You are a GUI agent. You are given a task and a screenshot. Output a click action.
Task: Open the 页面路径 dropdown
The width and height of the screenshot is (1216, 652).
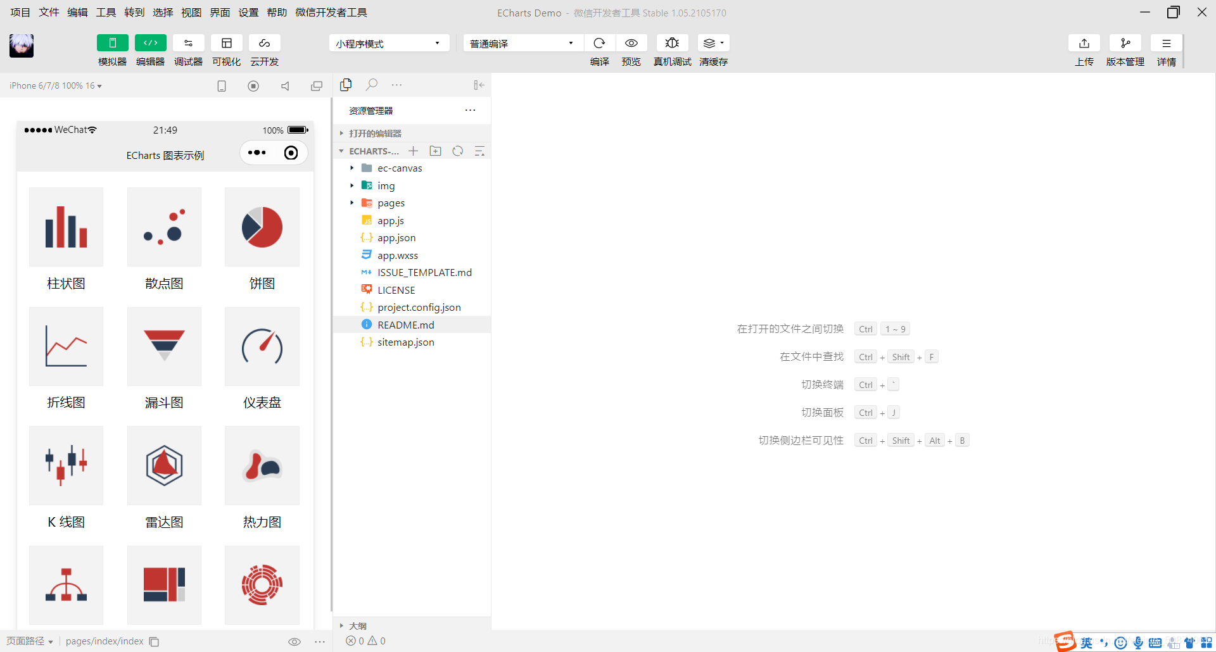(30, 641)
